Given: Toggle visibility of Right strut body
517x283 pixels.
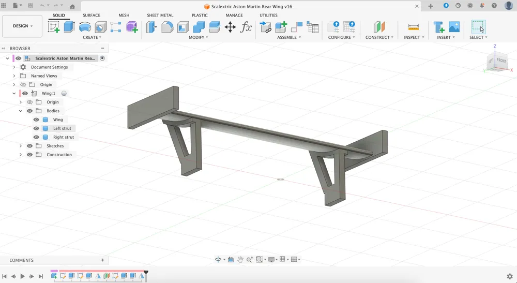Looking at the screenshot, I should tap(36, 137).
